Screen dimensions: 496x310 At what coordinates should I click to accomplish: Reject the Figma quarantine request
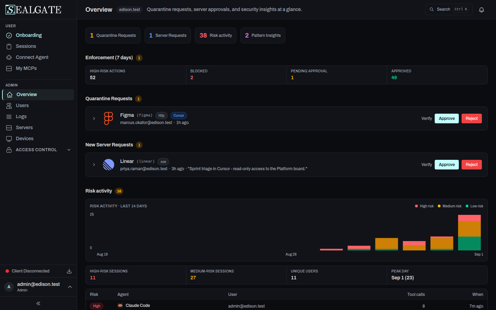[472, 118]
